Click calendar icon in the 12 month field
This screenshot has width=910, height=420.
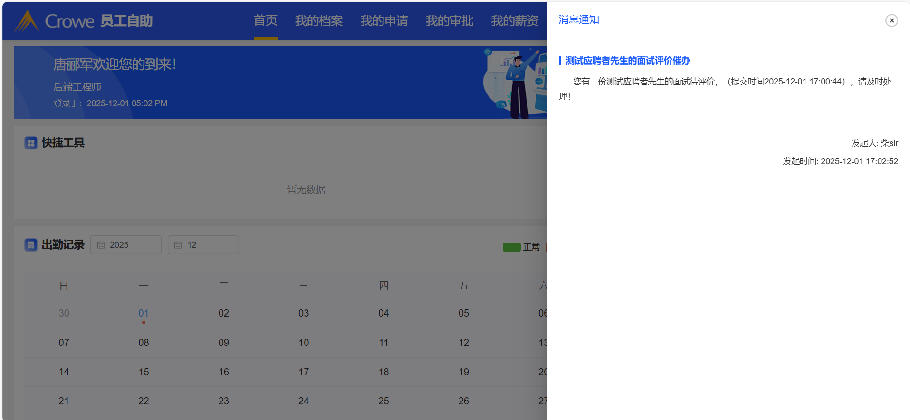point(178,245)
